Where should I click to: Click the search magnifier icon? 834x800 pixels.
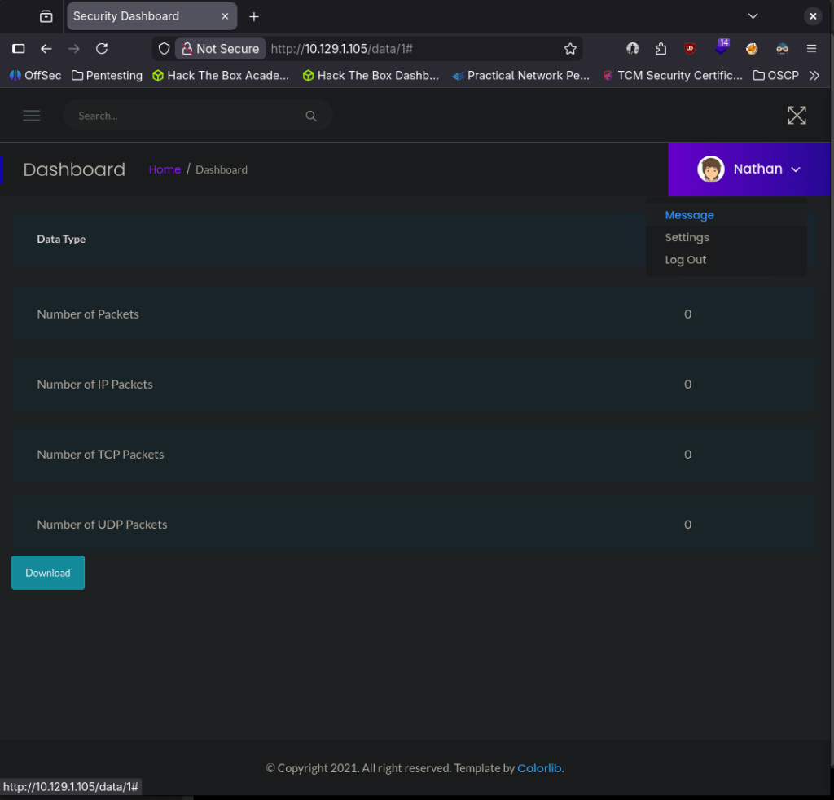(310, 116)
